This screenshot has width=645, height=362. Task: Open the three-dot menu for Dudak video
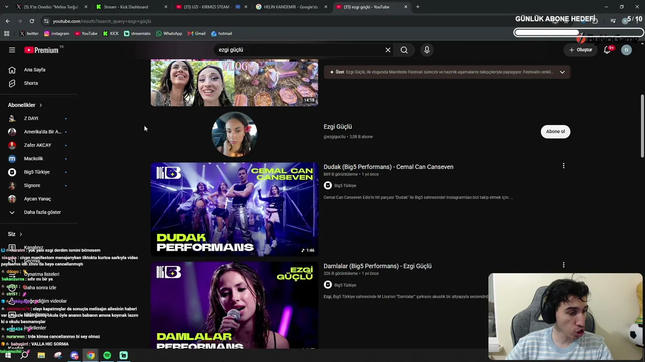(x=563, y=165)
